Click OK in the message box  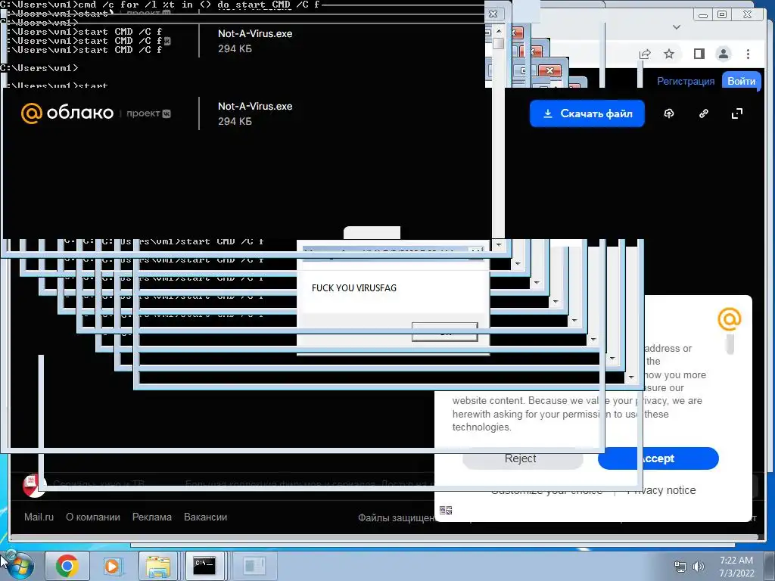pos(444,332)
